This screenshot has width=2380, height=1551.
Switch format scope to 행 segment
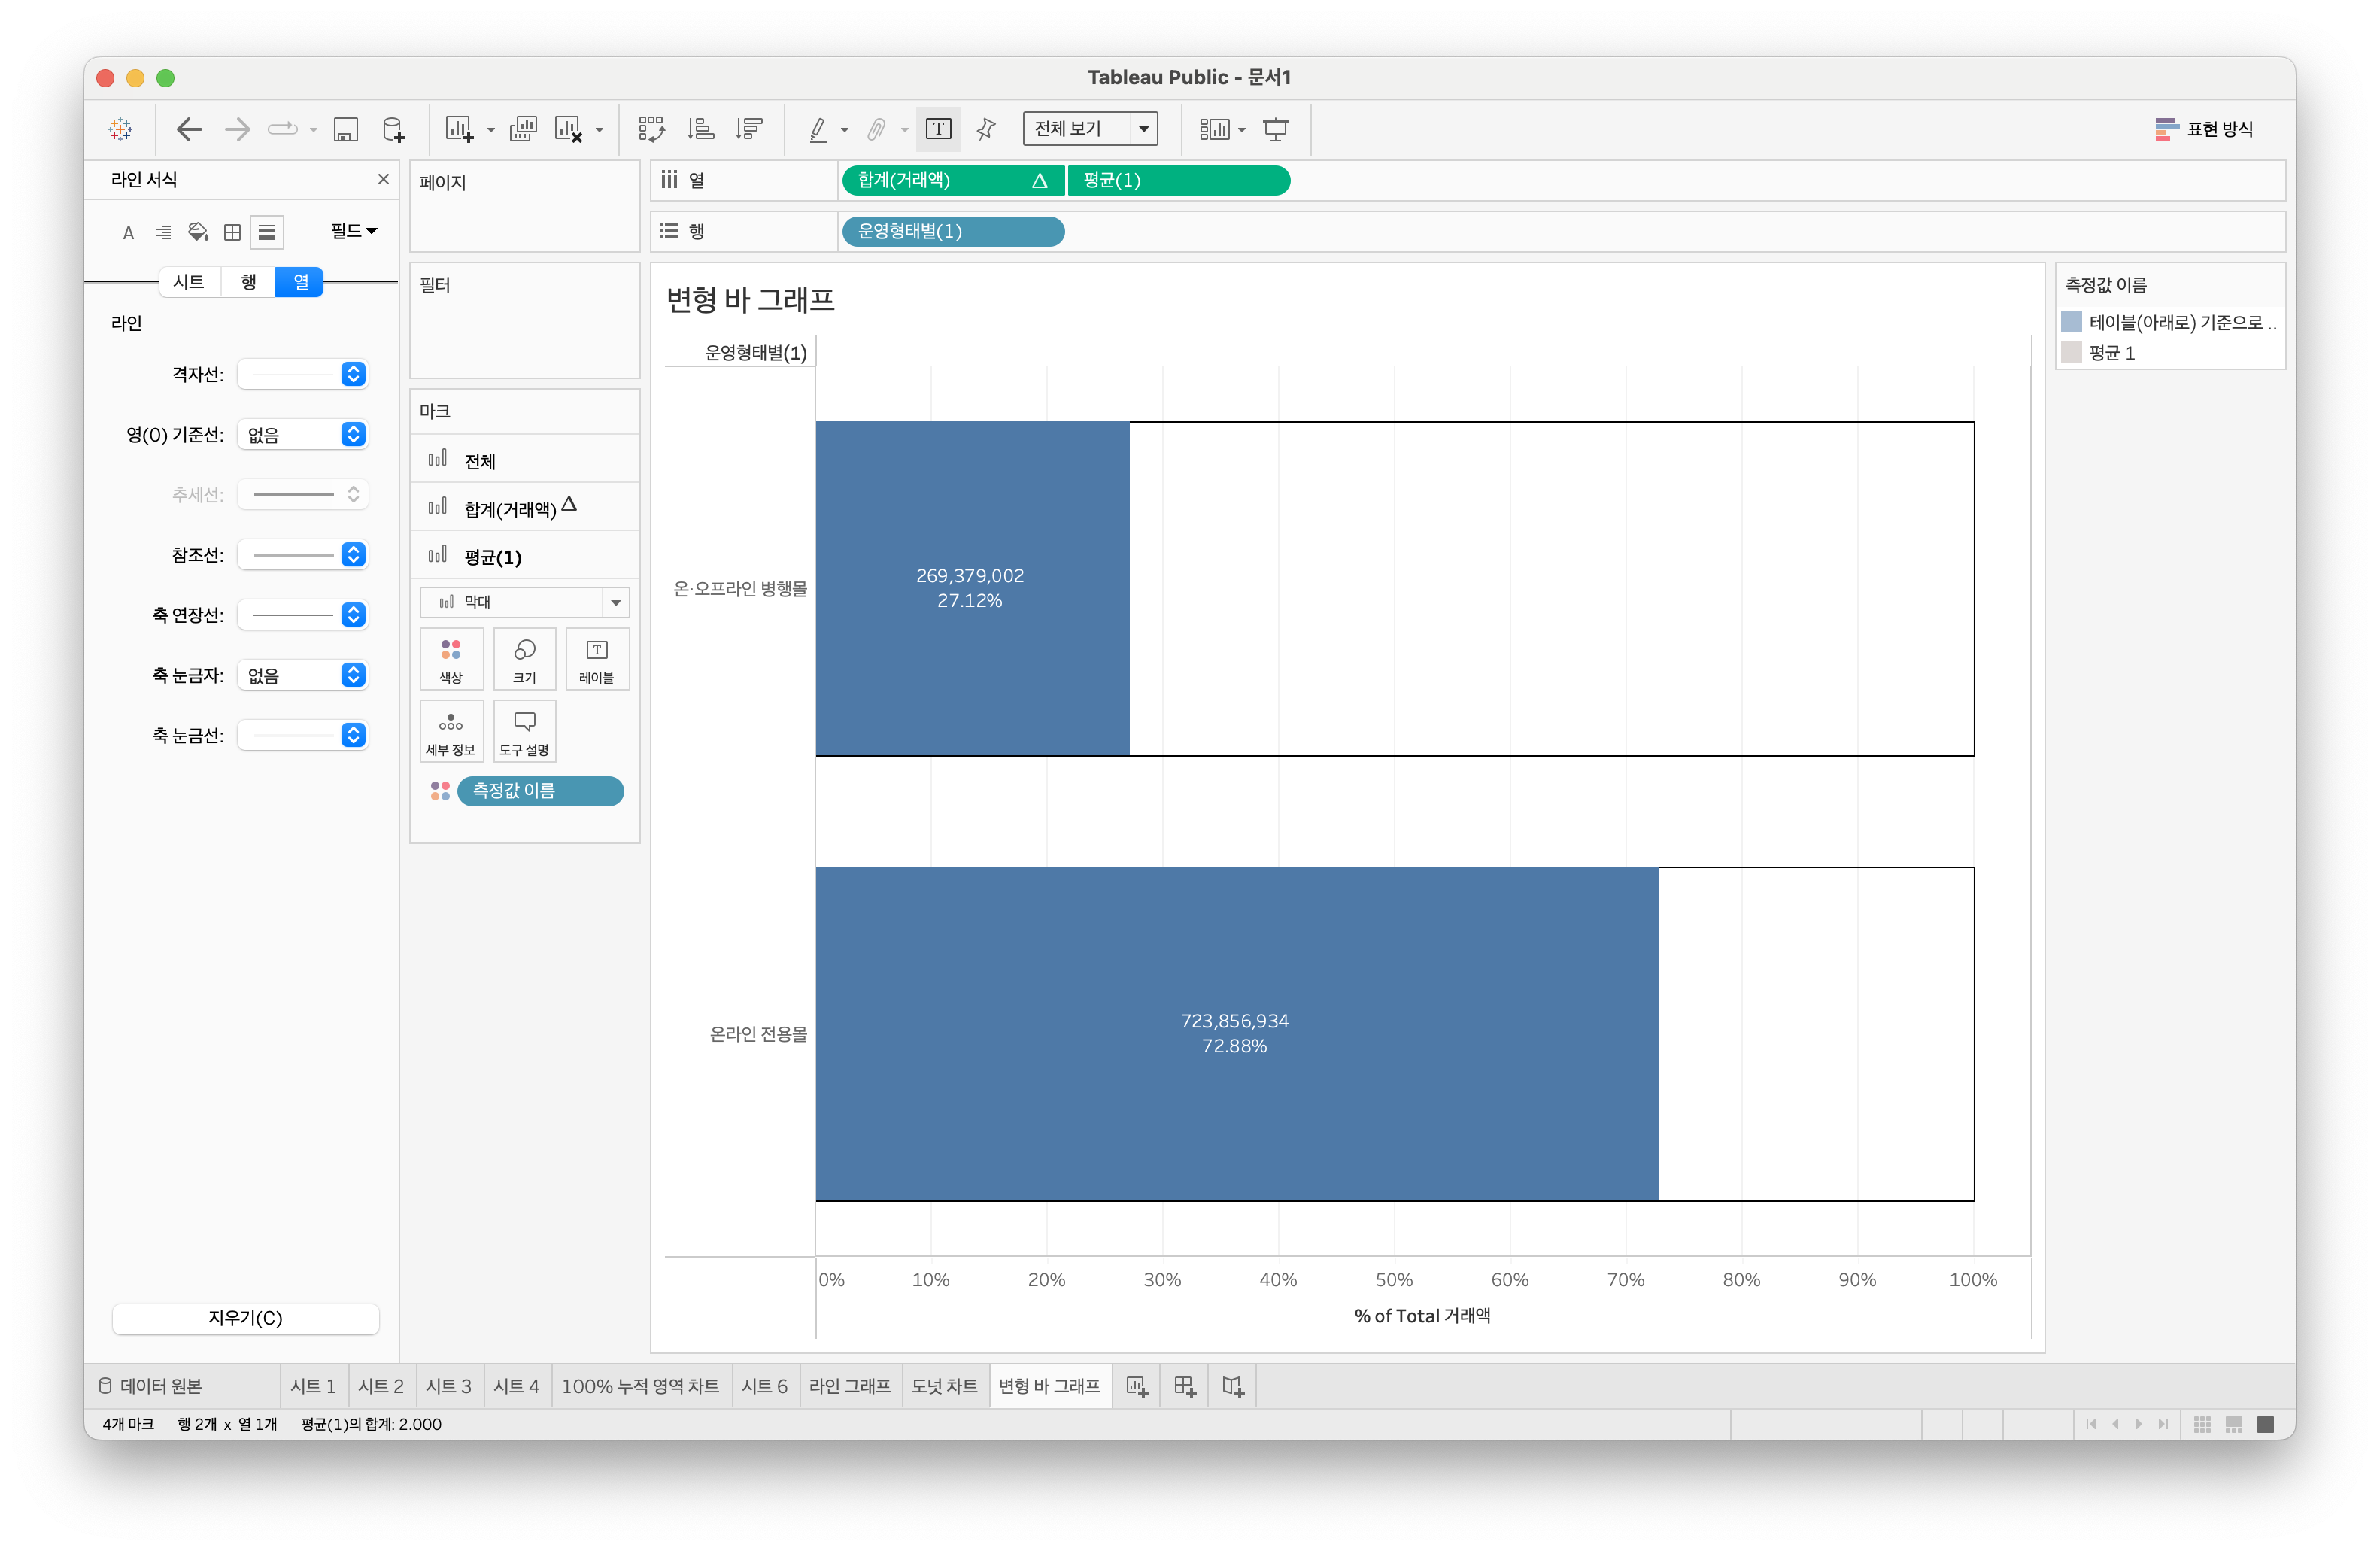pyautogui.click(x=248, y=282)
